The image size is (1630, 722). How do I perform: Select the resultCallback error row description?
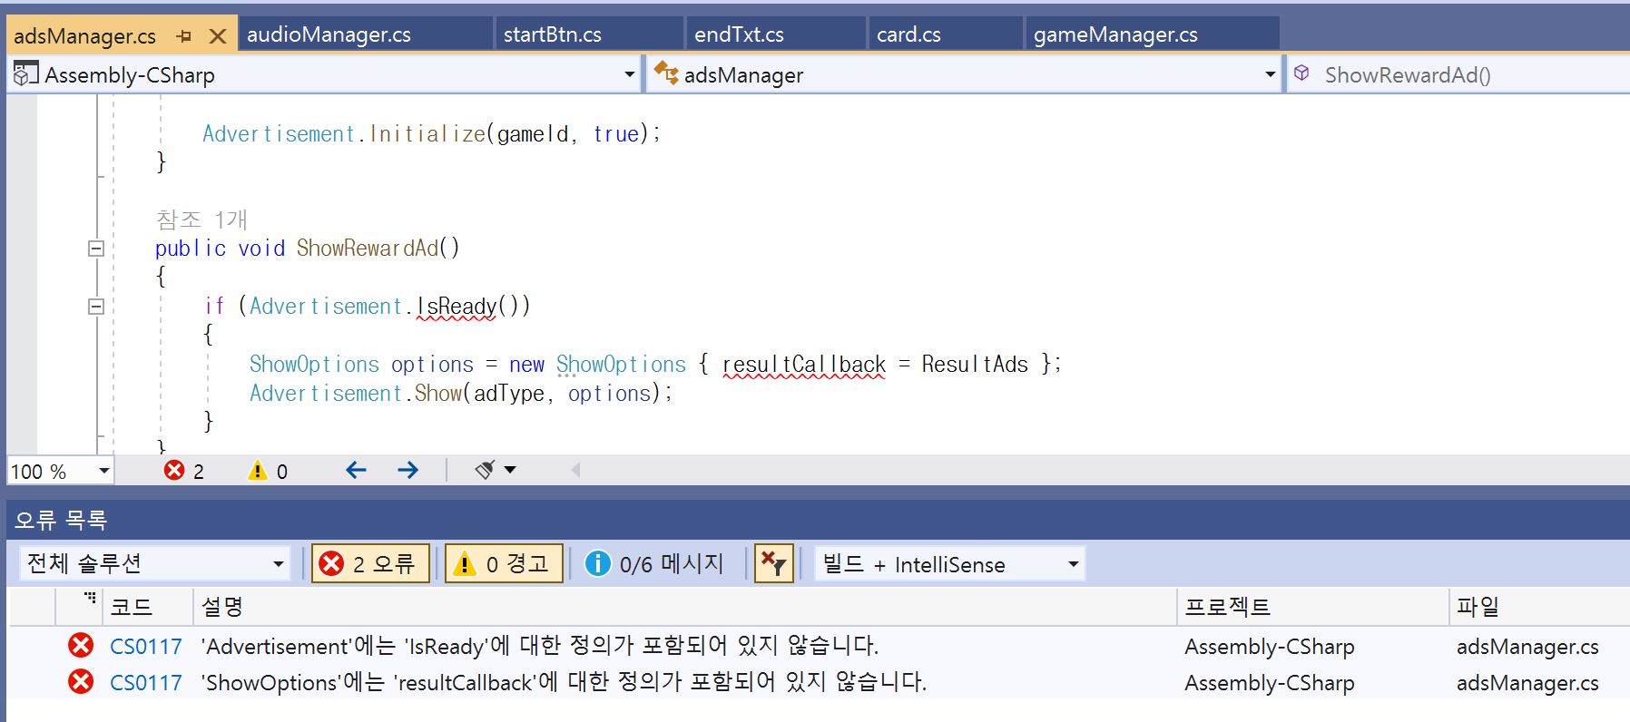[564, 682]
